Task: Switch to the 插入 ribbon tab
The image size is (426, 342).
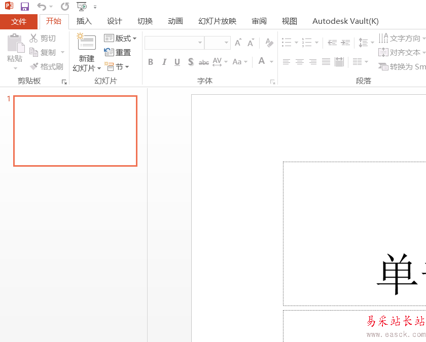Action: pyautogui.click(x=84, y=21)
